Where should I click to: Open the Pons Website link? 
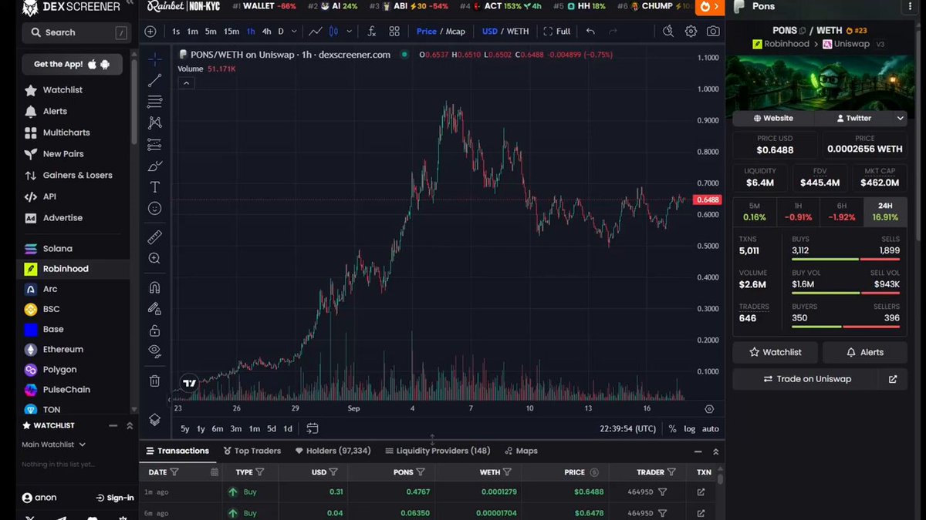point(773,119)
